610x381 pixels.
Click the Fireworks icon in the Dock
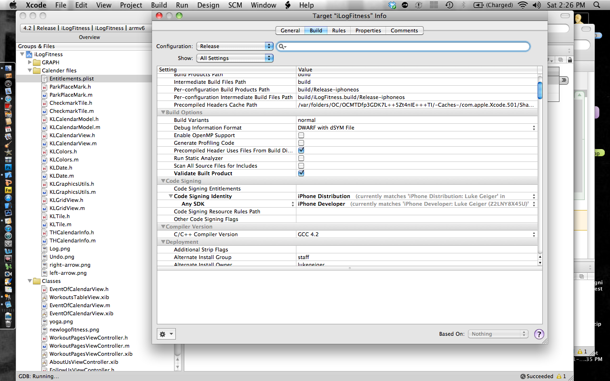tap(8, 190)
